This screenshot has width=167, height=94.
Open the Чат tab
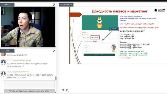point(7,51)
